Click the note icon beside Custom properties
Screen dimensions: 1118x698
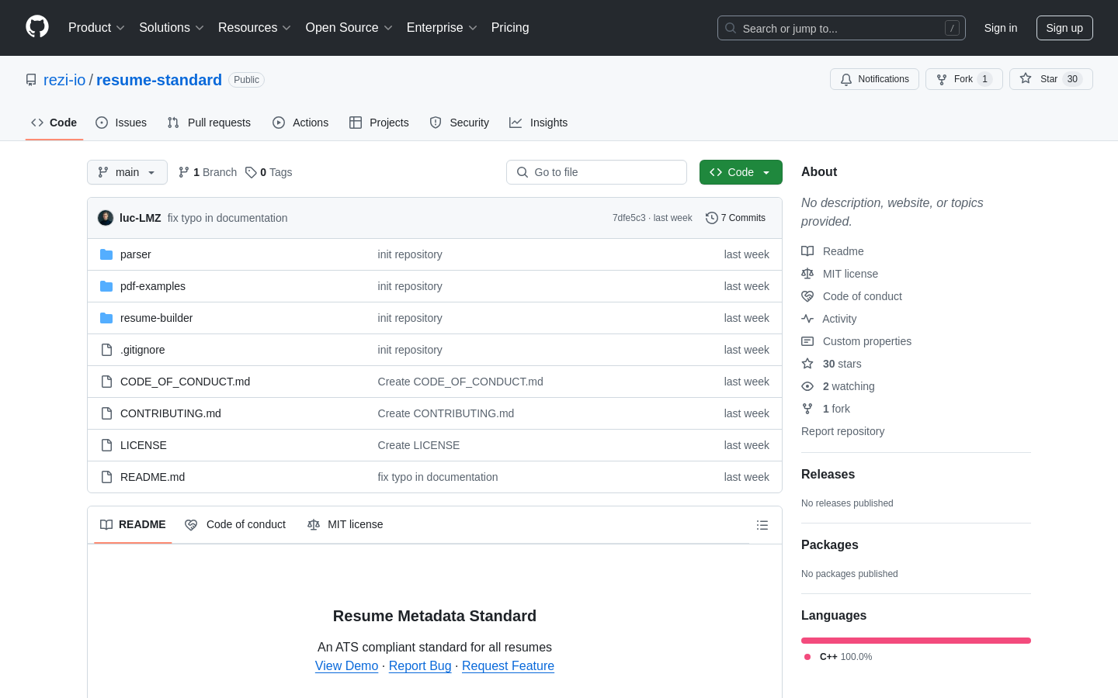pyautogui.click(x=807, y=341)
